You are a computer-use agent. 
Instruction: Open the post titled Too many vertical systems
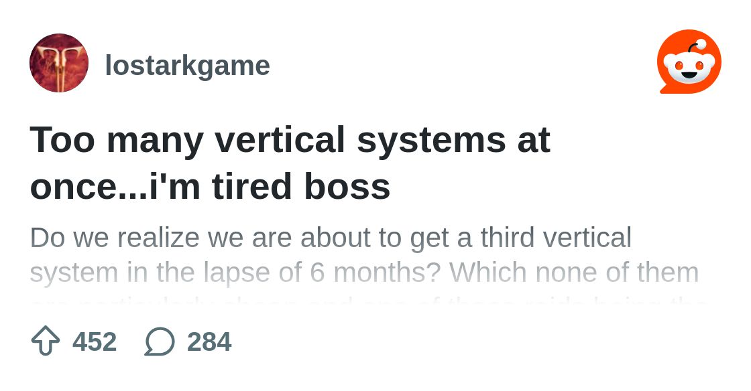coord(290,163)
